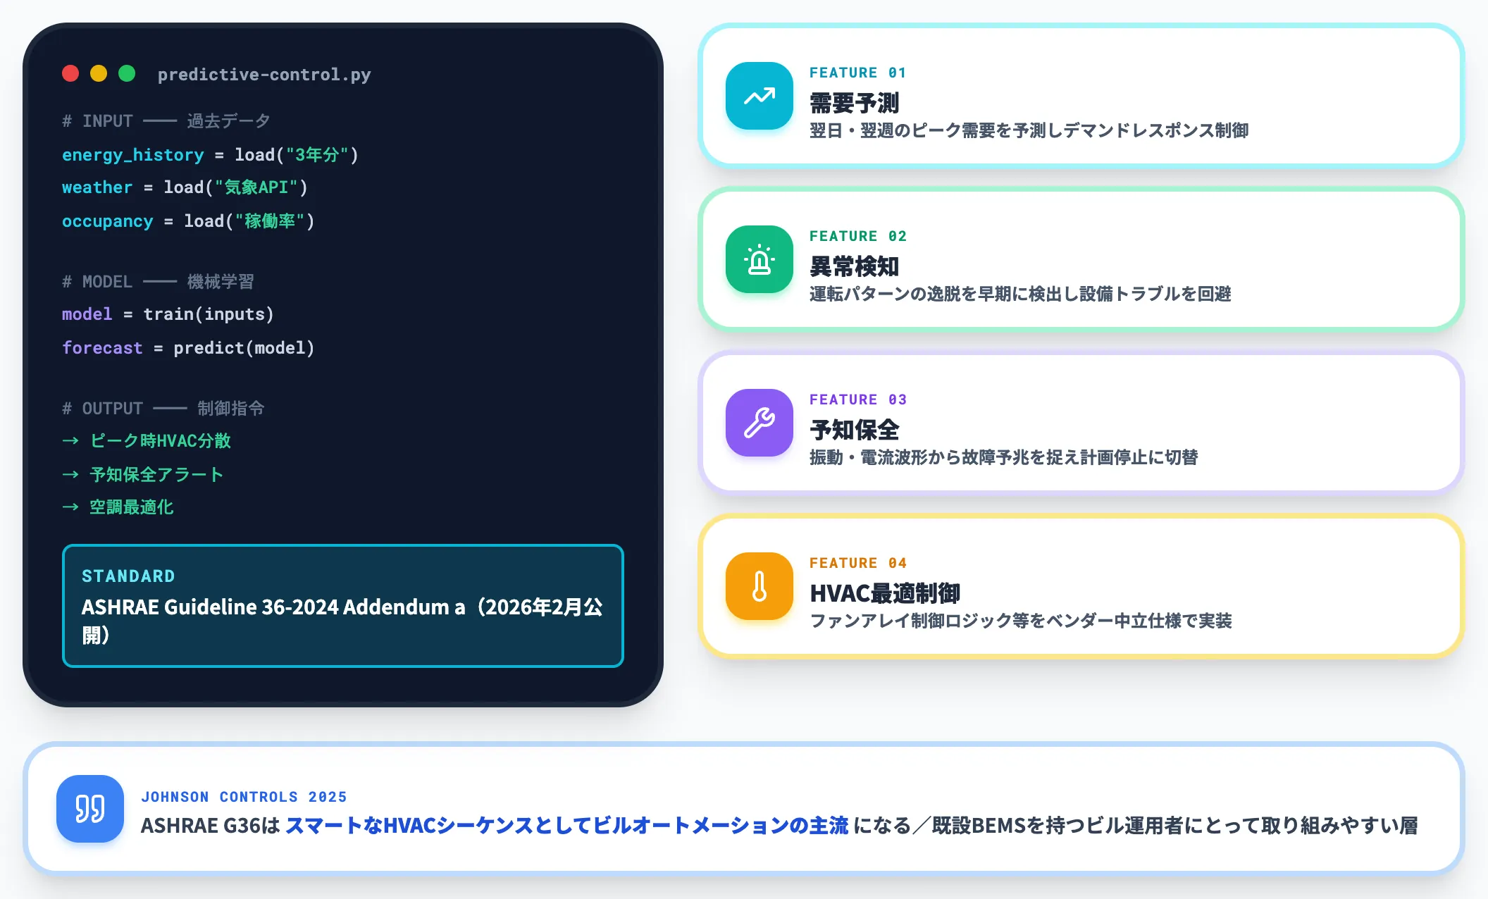This screenshot has width=1488, height=899.
Task: Click the blue スマートなHVACシーケンス highlighted phrase
Action: 567,826
